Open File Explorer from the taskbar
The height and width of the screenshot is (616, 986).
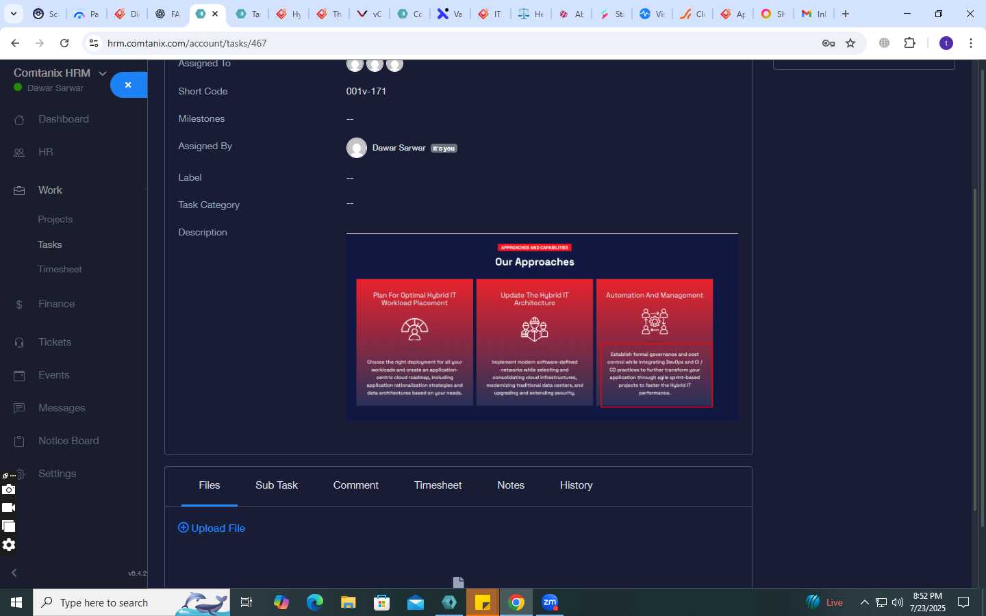tap(349, 602)
